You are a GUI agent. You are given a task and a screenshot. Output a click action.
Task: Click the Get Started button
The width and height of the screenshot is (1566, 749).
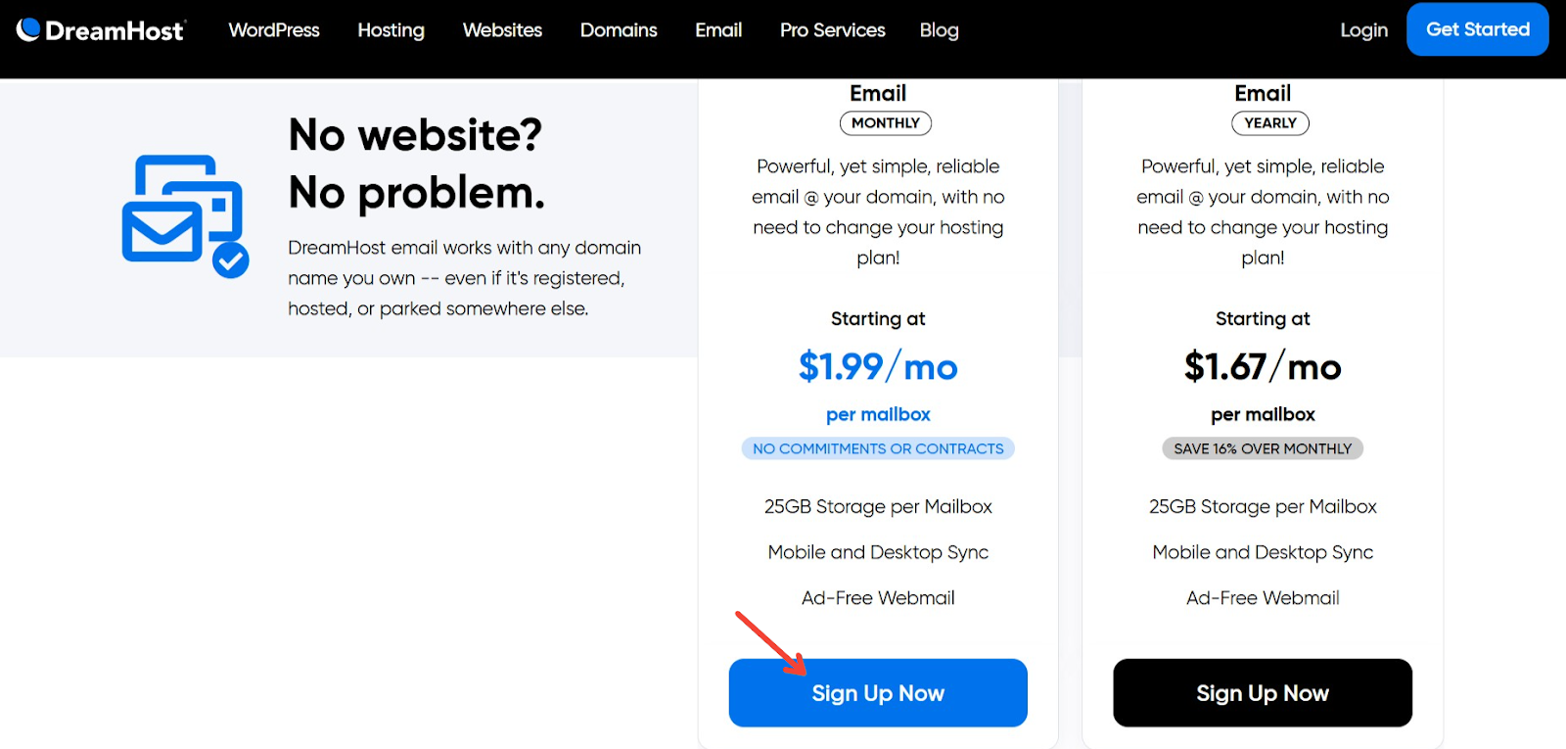coord(1476,29)
